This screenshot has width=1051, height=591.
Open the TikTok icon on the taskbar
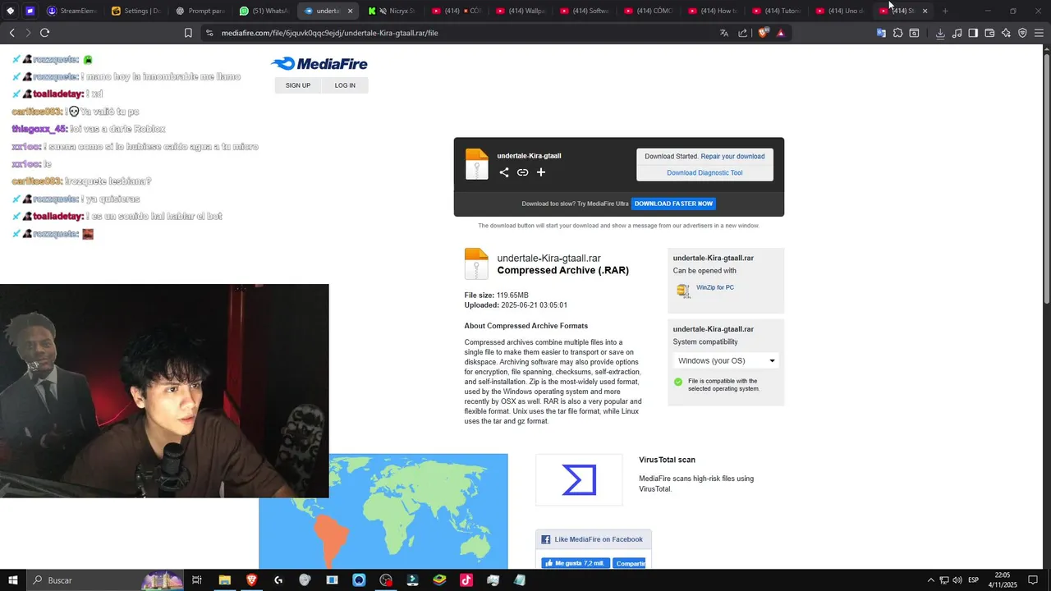(466, 580)
